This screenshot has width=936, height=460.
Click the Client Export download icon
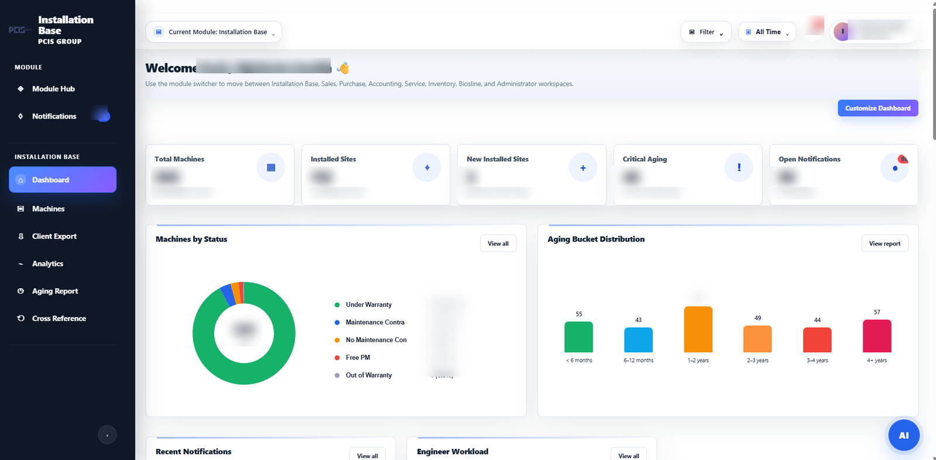click(x=20, y=236)
